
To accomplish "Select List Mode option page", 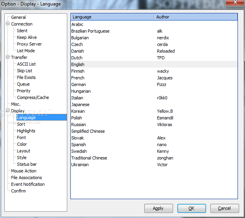I will point(26,51).
